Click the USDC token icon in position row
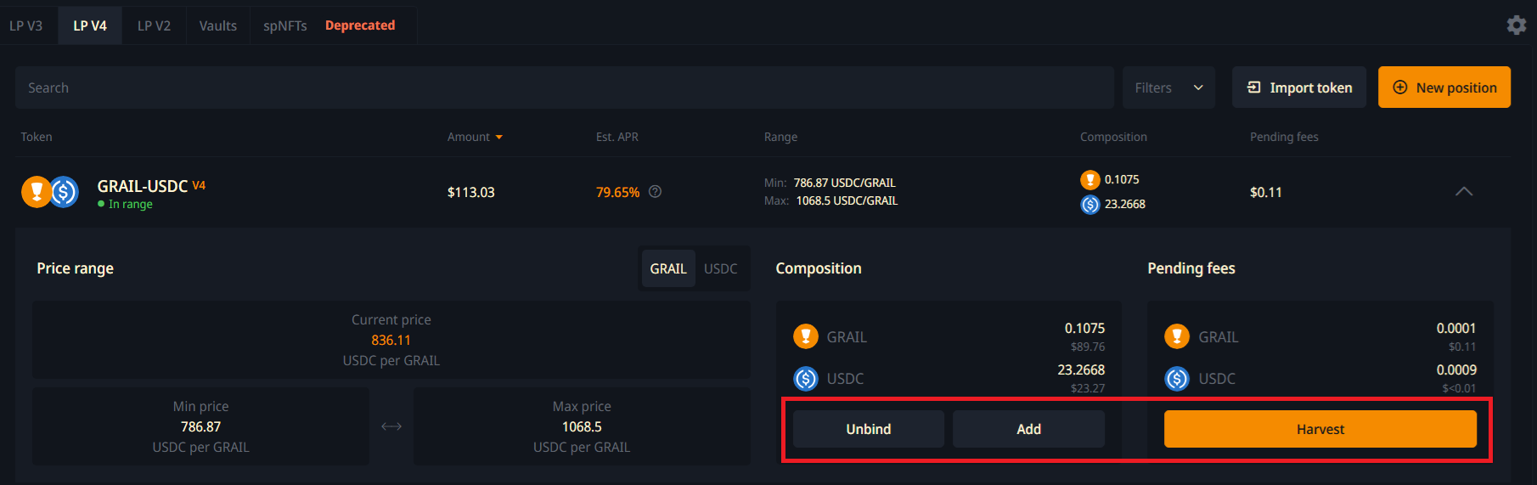1537x485 pixels. pos(64,192)
